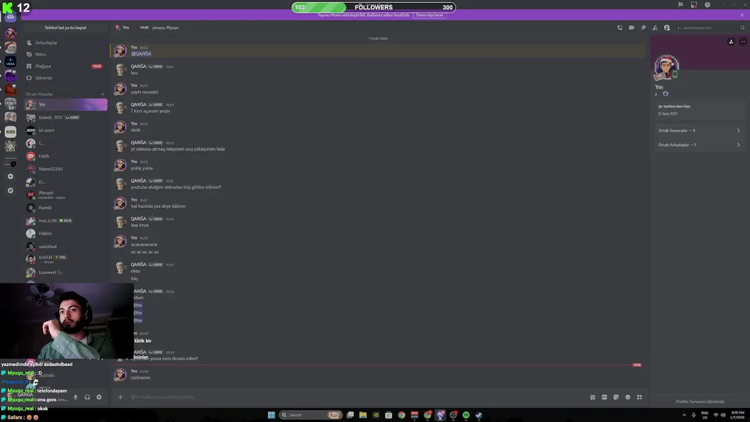The height and width of the screenshot is (422, 750).
Task: Open Discord home direct messages icon
Action: click(11, 17)
